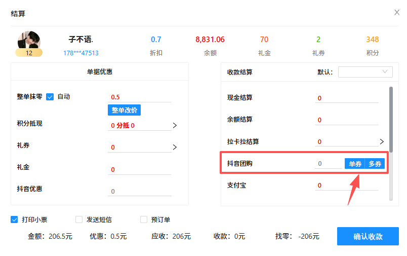Click the 支付宝 amount field
407x256 pixels.
click(347, 186)
